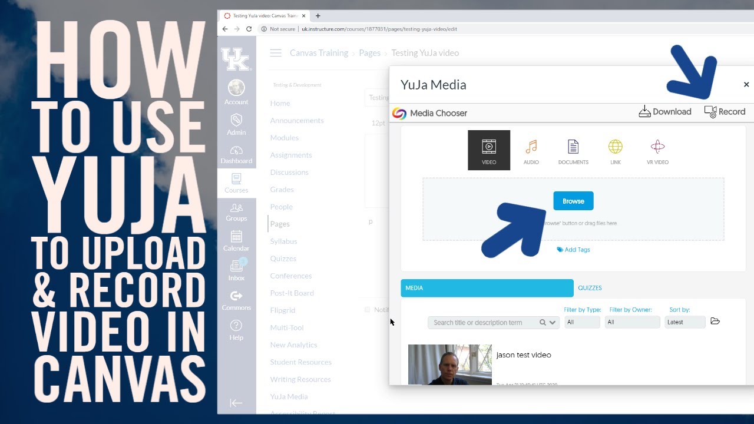Collapse the Canvas global navigation arrow
This screenshot has width=754, height=424.
236,403
